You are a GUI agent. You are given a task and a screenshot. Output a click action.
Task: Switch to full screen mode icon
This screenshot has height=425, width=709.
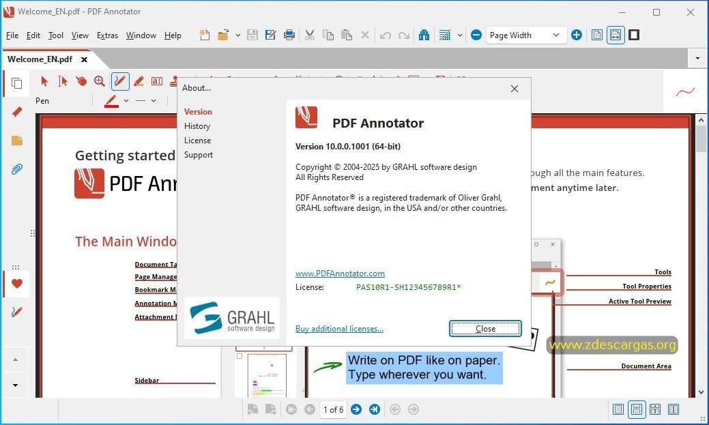pos(634,35)
